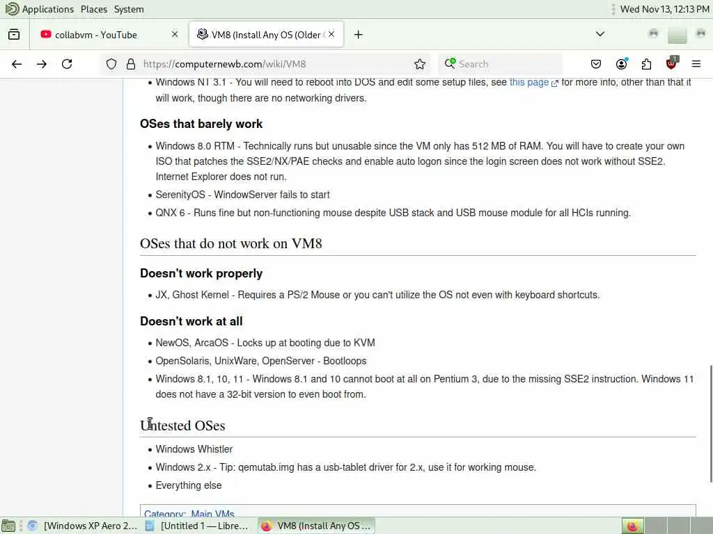The image size is (713, 534).
Task: Click the 'Windows Whistler' list item
Action: (194, 449)
